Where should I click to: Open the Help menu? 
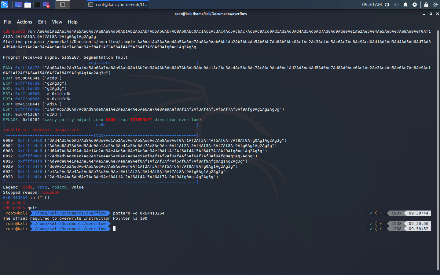point(73,22)
